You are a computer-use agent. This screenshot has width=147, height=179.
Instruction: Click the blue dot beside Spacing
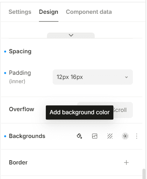tap(5, 52)
